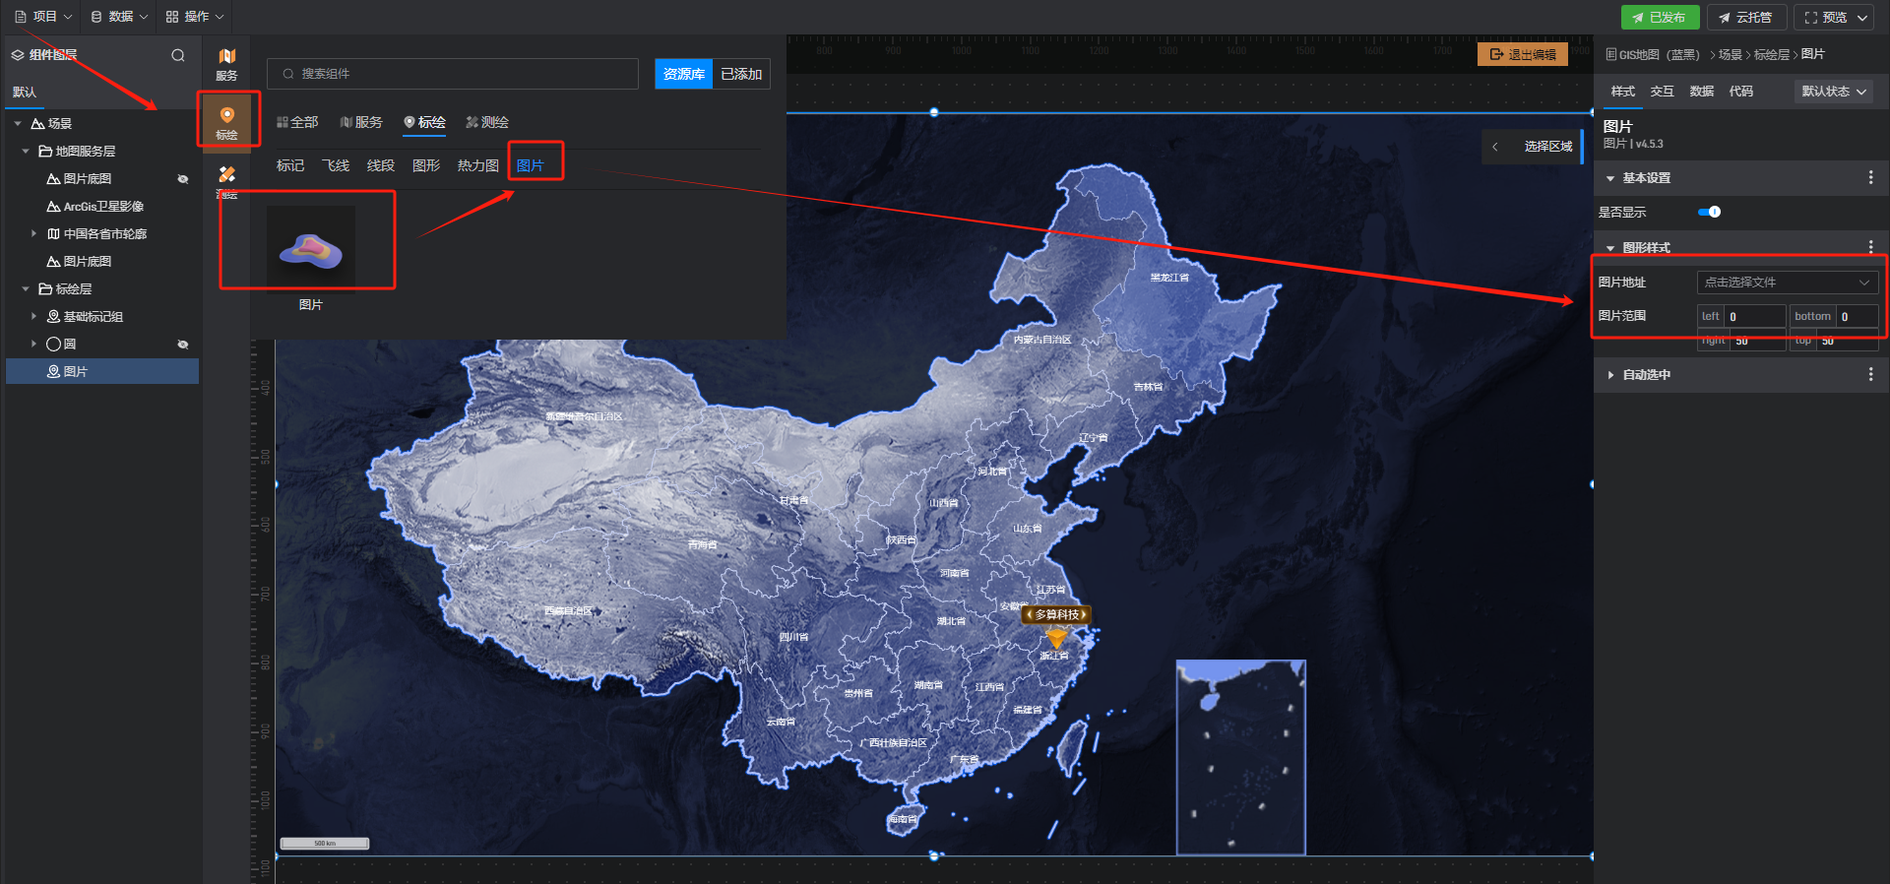
Task: Select the 标绘 sidebar icon
Action: point(226,121)
